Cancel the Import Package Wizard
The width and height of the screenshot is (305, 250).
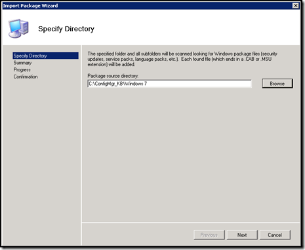tap(275, 235)
